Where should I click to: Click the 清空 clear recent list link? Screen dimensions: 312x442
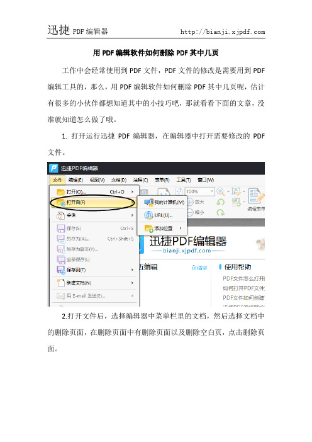[x=199, y=268]
